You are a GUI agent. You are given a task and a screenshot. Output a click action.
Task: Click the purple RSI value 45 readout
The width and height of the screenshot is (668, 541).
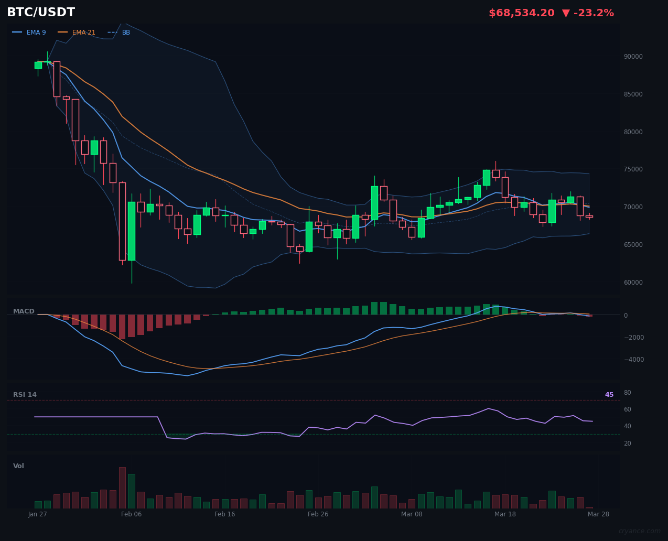point(608,394)
